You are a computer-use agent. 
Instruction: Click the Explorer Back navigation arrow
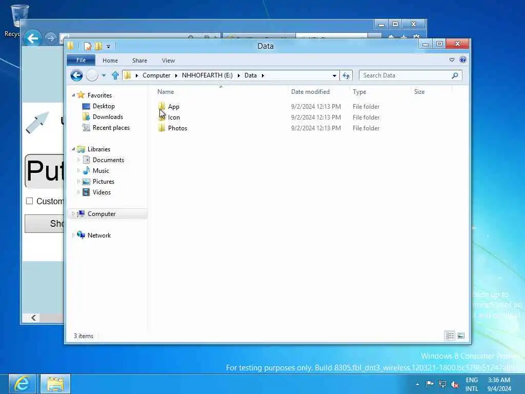click(x=77, y=75)
